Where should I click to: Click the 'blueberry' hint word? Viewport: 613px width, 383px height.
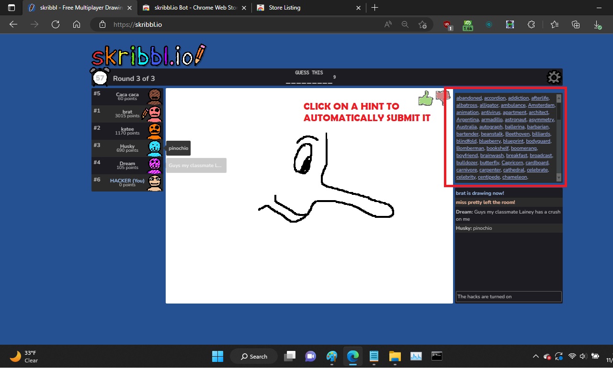tap(490, 141)
